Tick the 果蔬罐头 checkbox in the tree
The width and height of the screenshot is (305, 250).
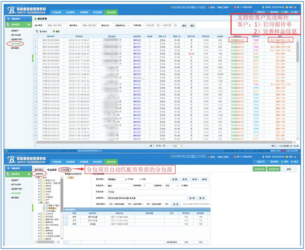(x=44, y=208)
